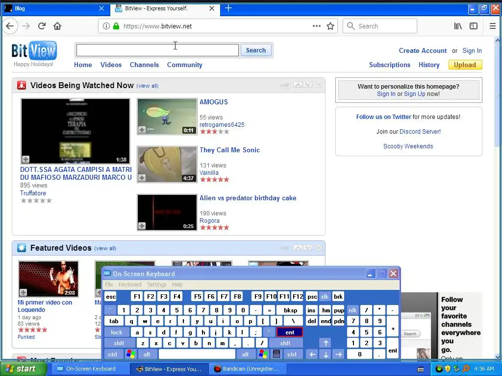The width and height of the screenshot is (502, 376).
Task: Add They Call Me Sonic to queue
Action: (x=142, y=178)
